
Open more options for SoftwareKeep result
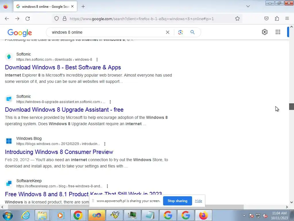107,186
